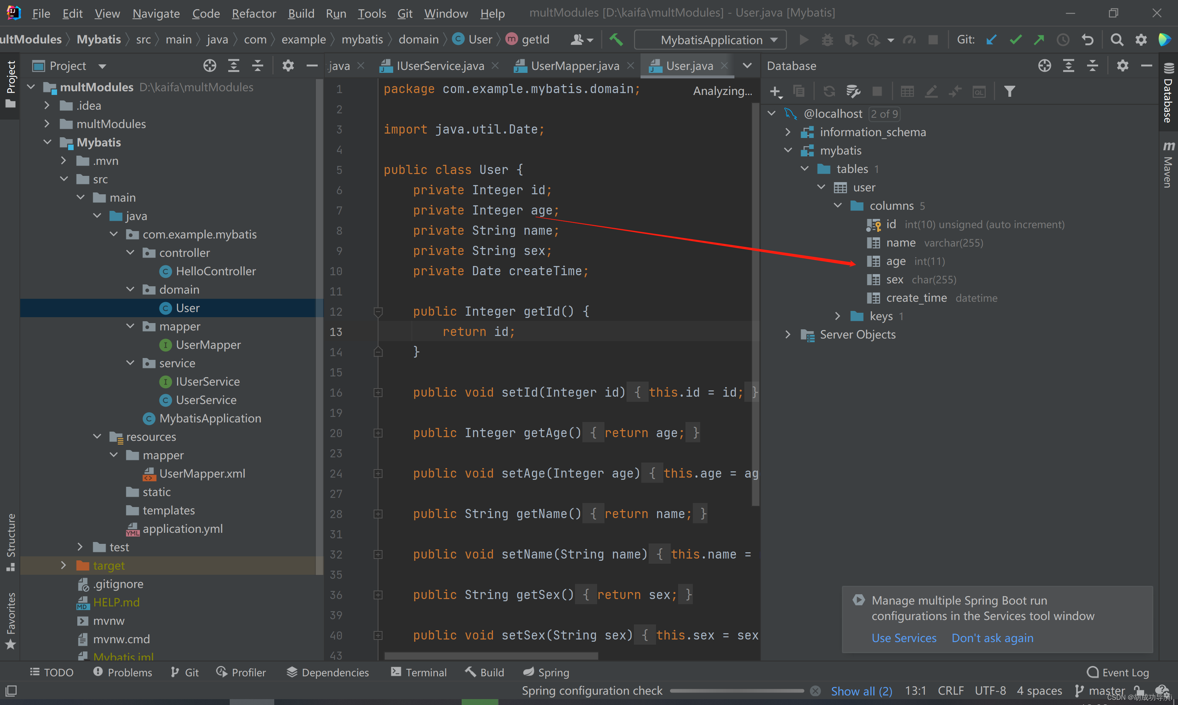Click New plus icon in Database toolbar

(x=776, y=91)
